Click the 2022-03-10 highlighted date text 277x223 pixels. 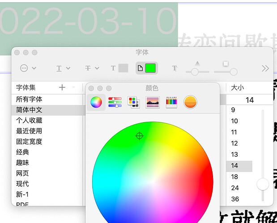pos(88,21)
